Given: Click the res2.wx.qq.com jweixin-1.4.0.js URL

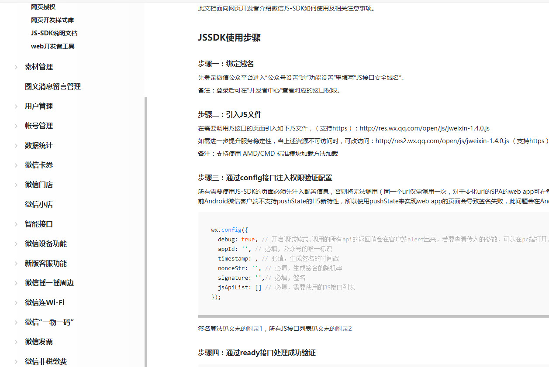Looking at the screenshot, I should point(442,141).
